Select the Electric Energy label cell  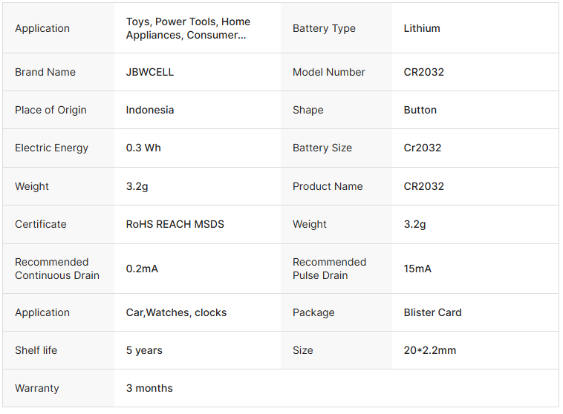tap(51, 148)
